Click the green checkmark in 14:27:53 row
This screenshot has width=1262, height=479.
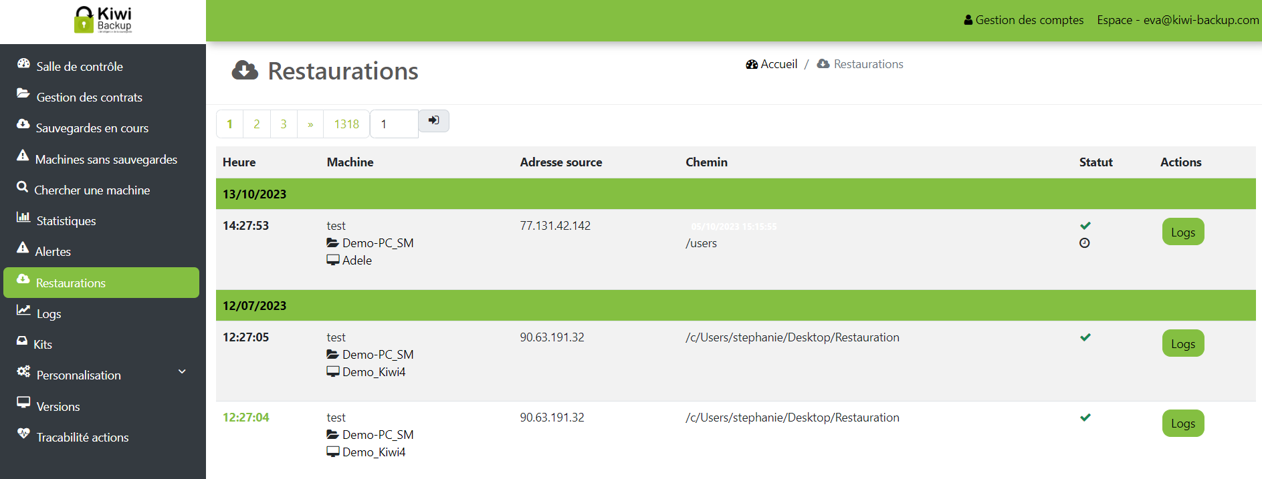(x=1085, y=226)
